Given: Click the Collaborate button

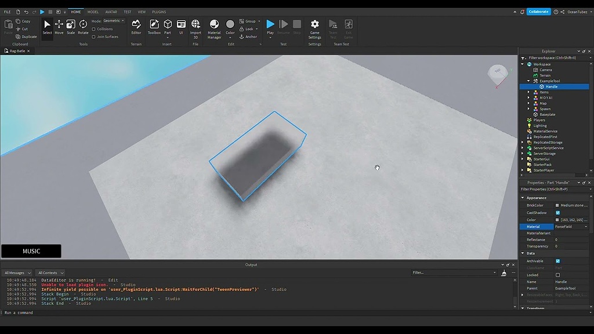Looking at the screenshot, I should tap(539, 11).
